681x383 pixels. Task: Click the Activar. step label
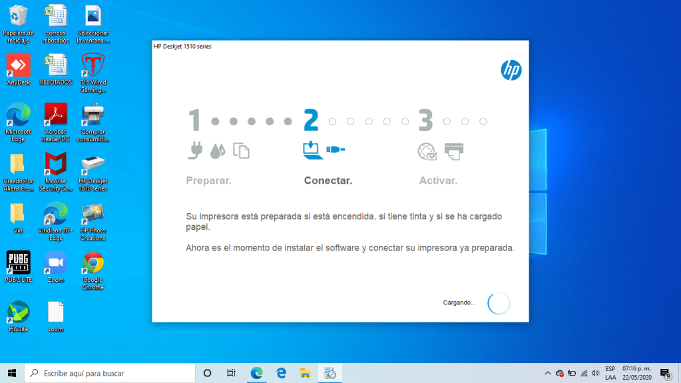pyautogui.click(x=438, y=181)
